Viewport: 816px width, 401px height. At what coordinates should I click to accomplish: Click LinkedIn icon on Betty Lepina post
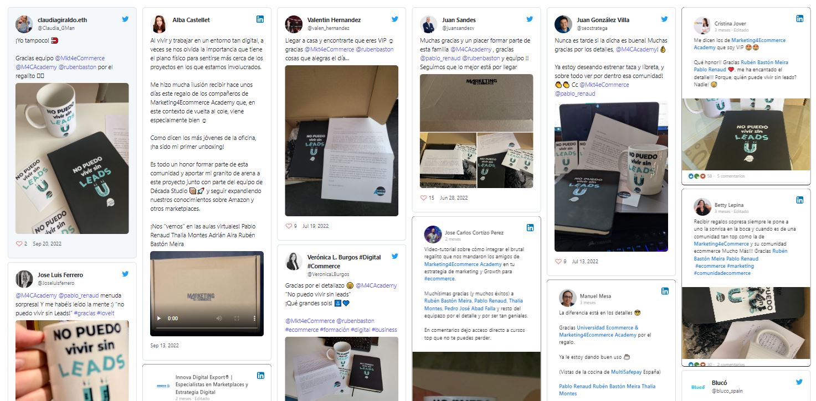tap(799, 200)
